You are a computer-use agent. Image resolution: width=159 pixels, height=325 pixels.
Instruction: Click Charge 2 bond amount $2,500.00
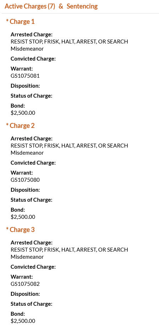click(23, 217)
